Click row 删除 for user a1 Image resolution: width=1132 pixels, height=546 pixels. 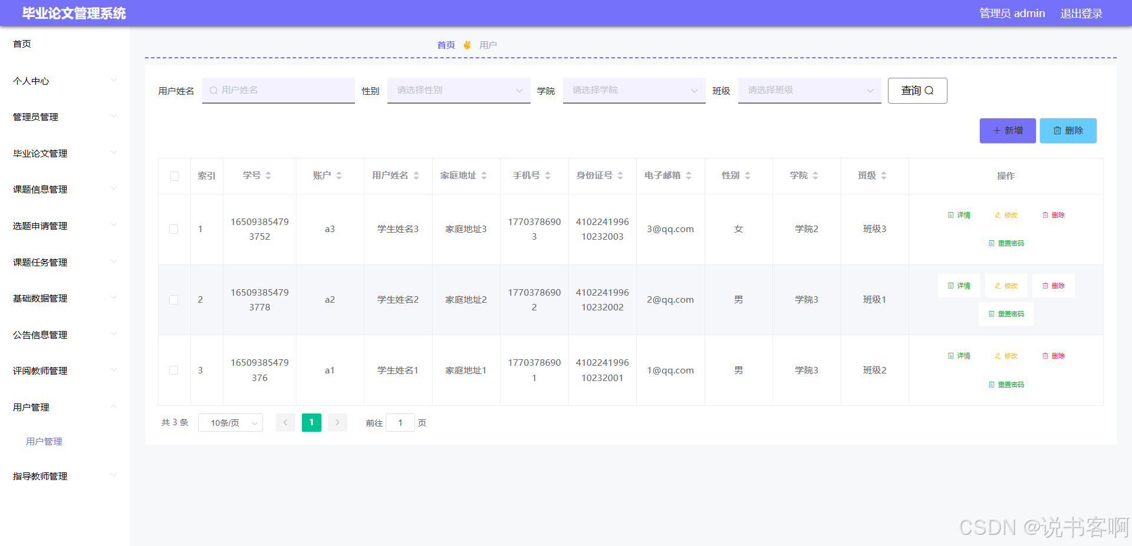coord(1054,356)
